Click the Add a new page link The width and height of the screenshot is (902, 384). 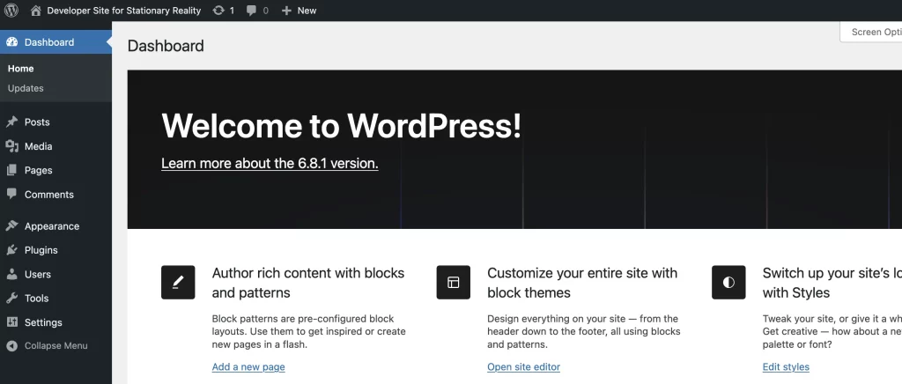(x=248, y=366)
